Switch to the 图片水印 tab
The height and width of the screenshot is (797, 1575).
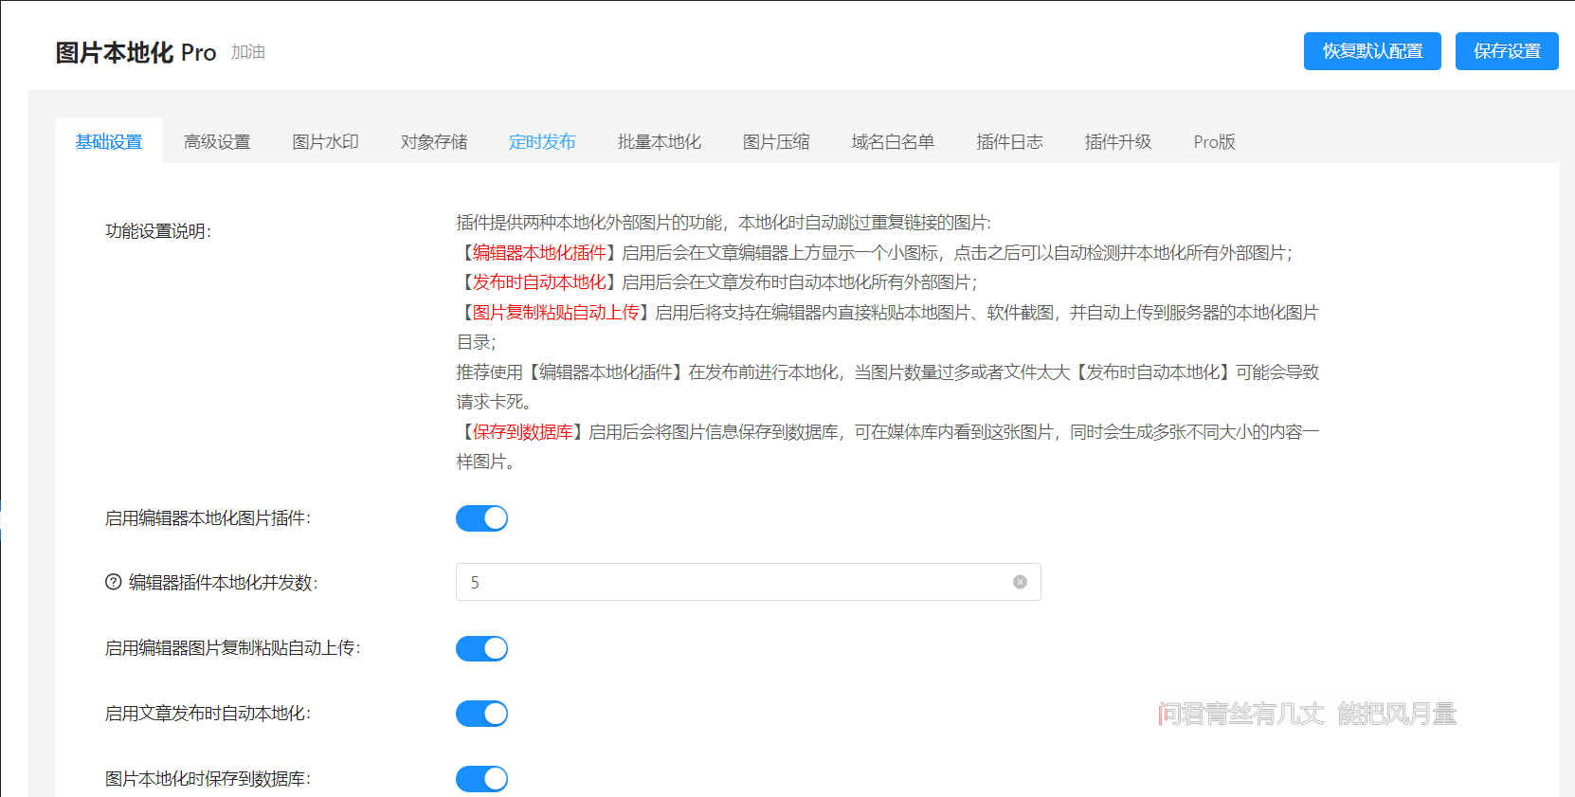[325, 141]
